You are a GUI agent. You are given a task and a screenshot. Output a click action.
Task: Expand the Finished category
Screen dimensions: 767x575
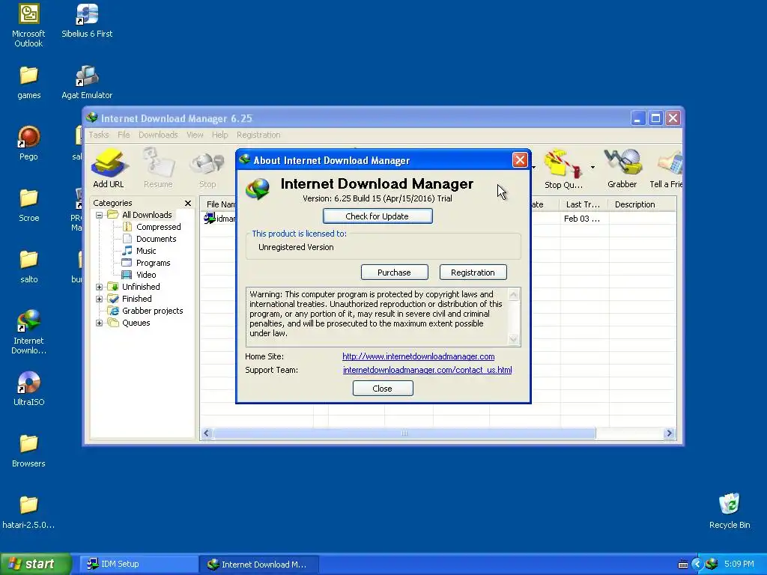click(x=100, y=299)
